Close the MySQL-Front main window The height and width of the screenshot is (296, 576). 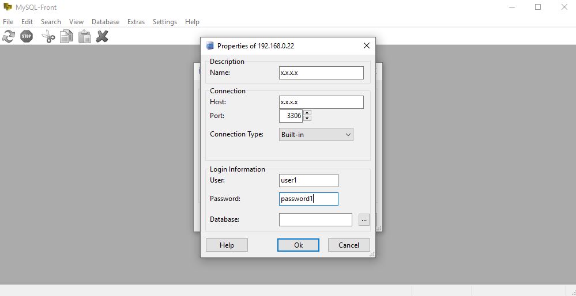click(564, 7)
